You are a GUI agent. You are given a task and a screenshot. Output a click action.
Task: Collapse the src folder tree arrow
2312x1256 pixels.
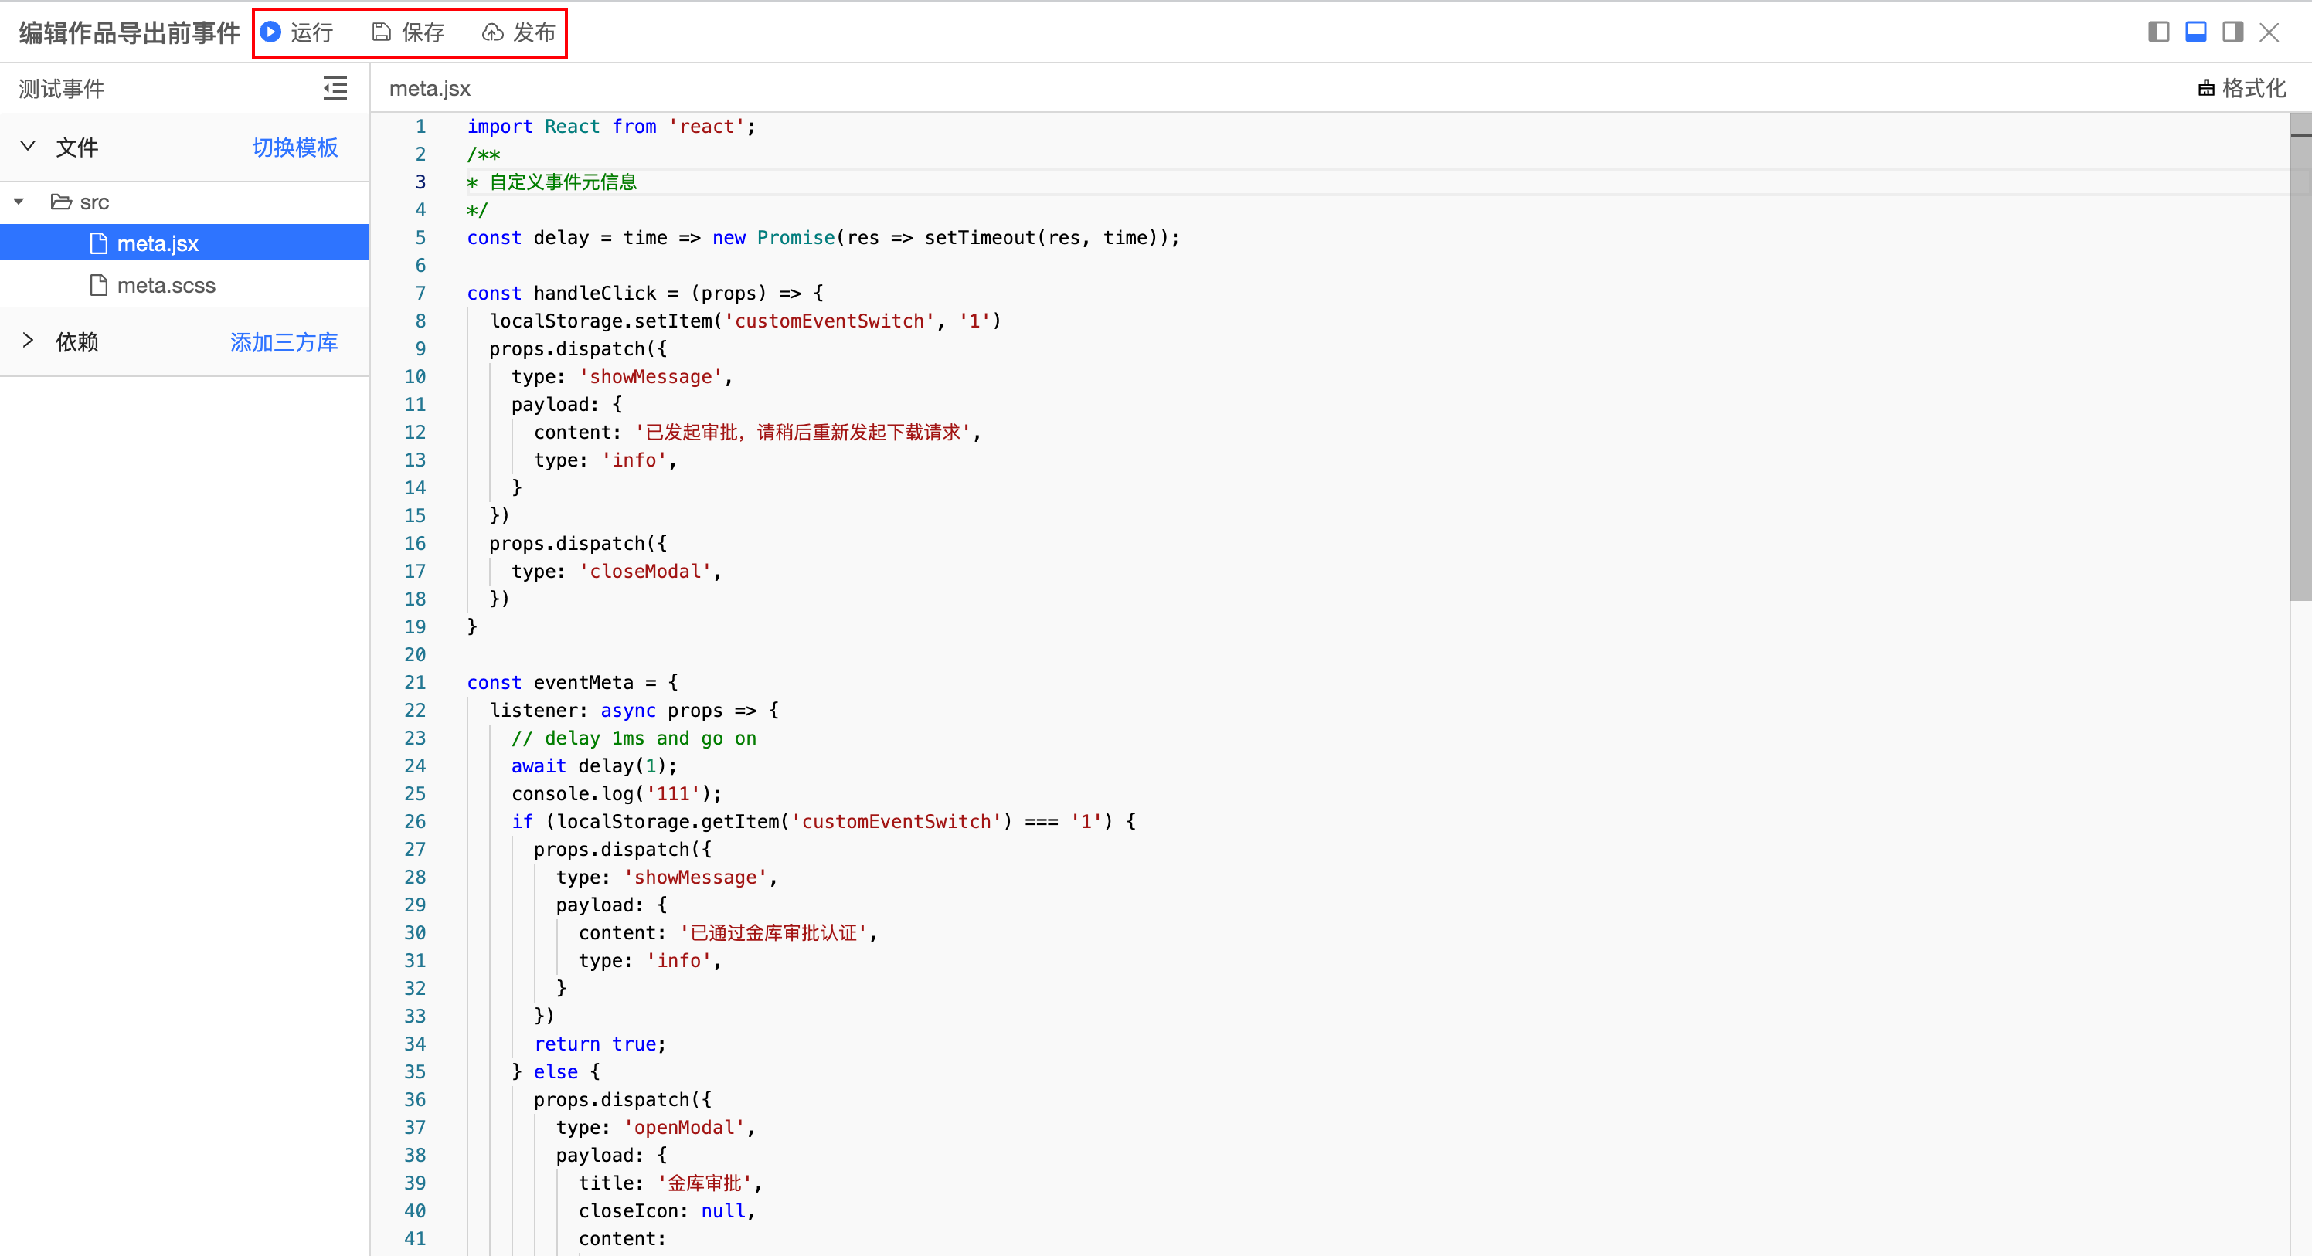(19, 202)
